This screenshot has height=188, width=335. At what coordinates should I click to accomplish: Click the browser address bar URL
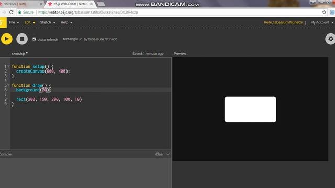88,13
